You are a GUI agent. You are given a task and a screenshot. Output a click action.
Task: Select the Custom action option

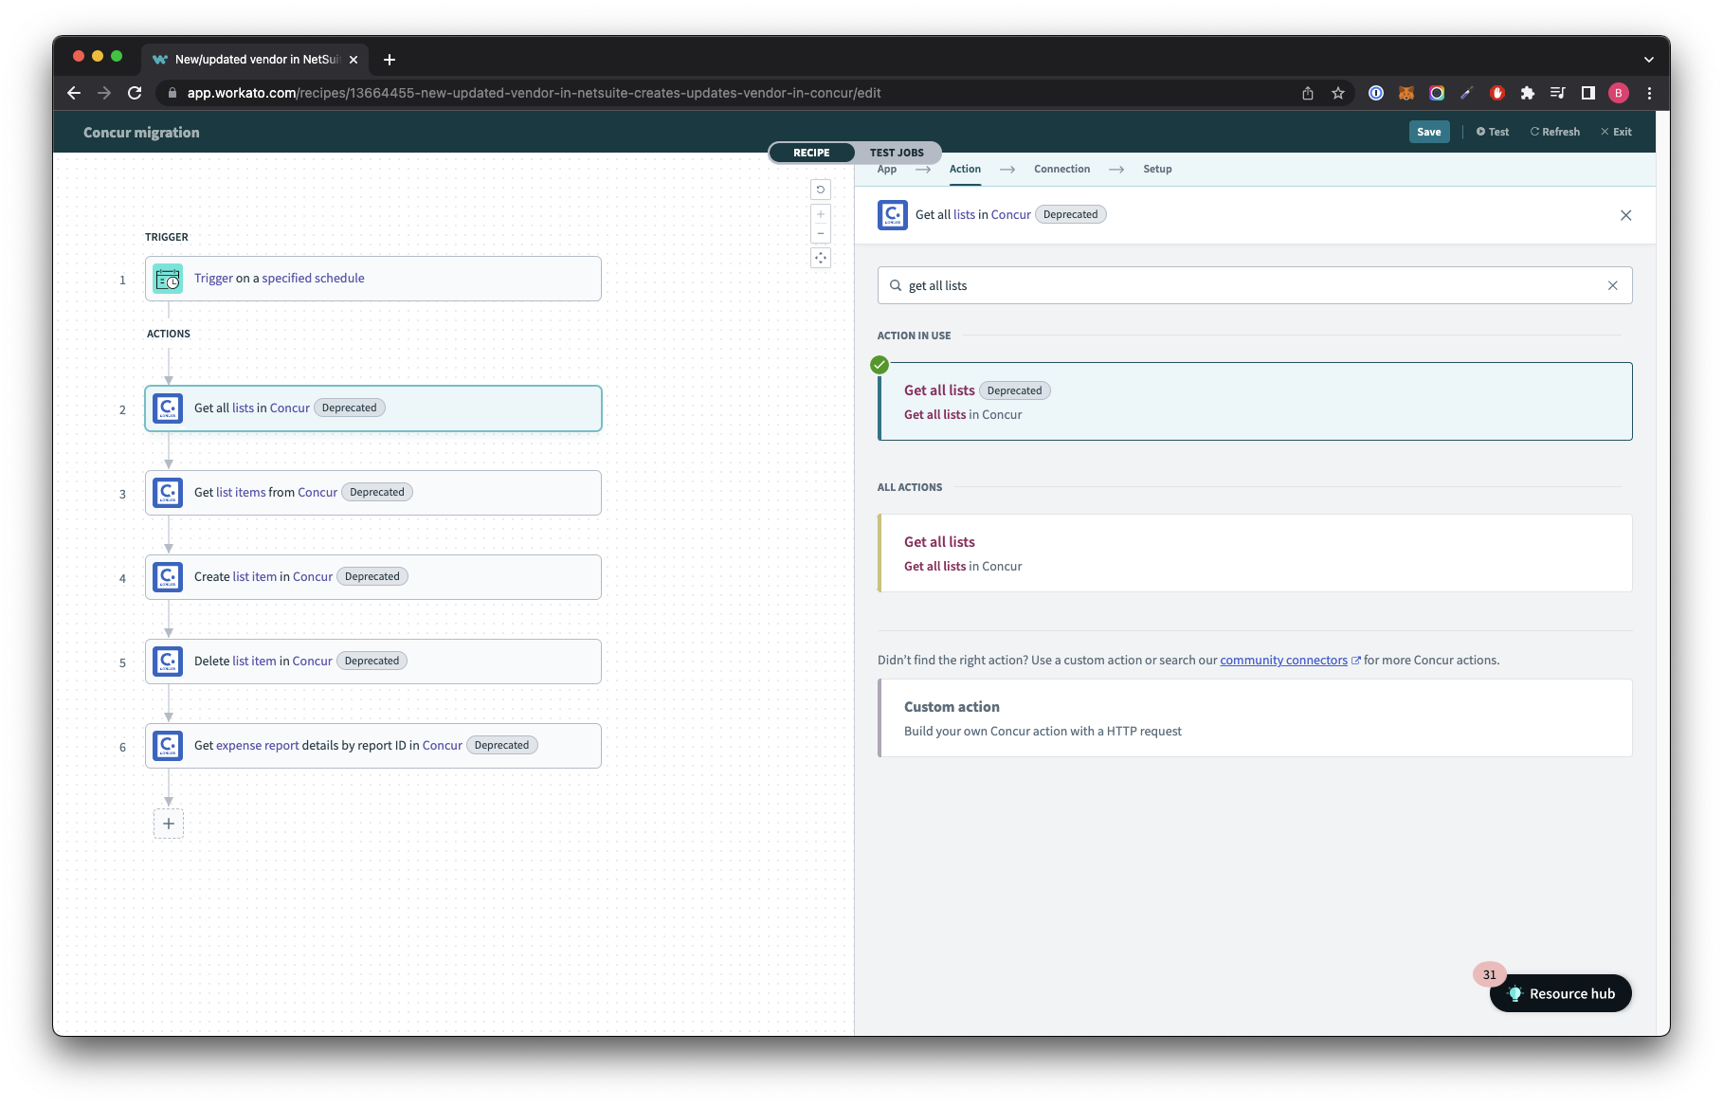pyautogui.click(x=1255, y=718)
